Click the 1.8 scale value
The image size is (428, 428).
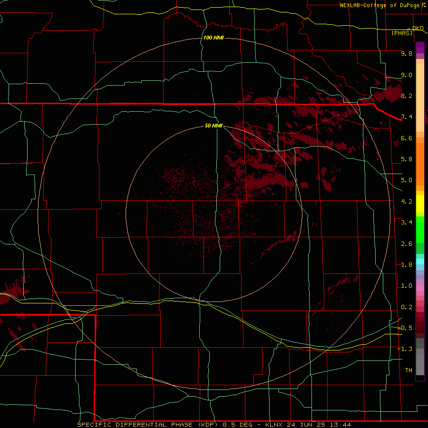coord(407,265)
